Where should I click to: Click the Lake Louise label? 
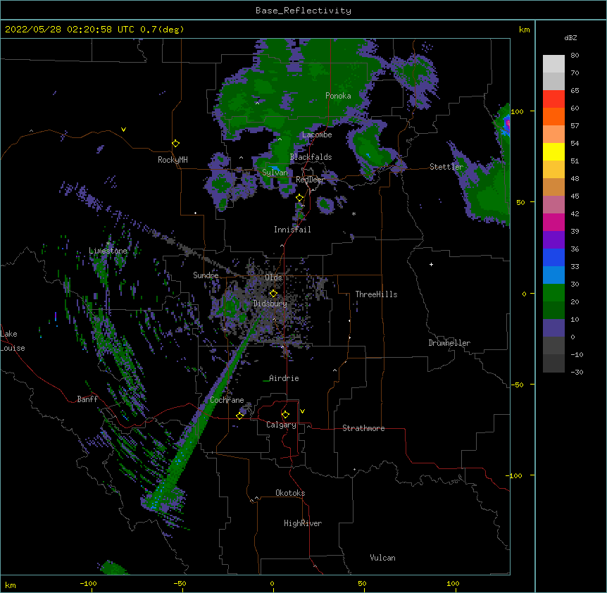tap(13, 341)
